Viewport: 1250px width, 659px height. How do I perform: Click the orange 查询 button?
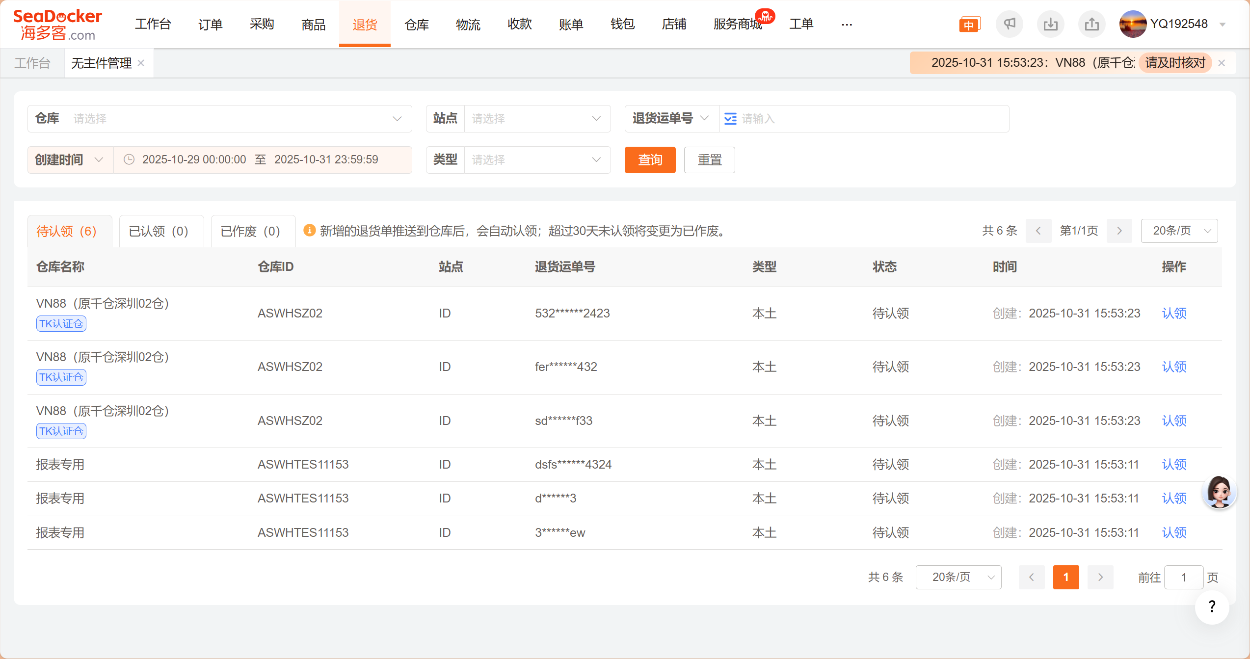click(x=650, y=160)
